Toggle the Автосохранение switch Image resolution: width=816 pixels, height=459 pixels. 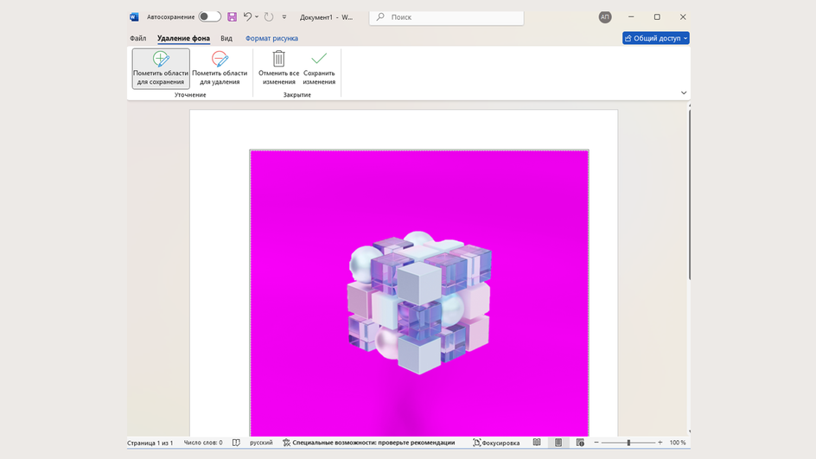[x=209, y=17]
